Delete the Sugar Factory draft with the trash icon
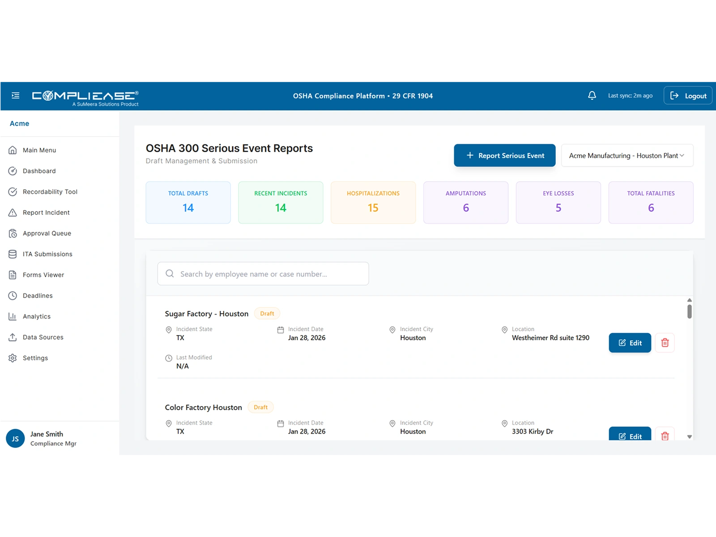Image resolution: width=716 pixels, height=537 pixels. click(x=665, y=342)
